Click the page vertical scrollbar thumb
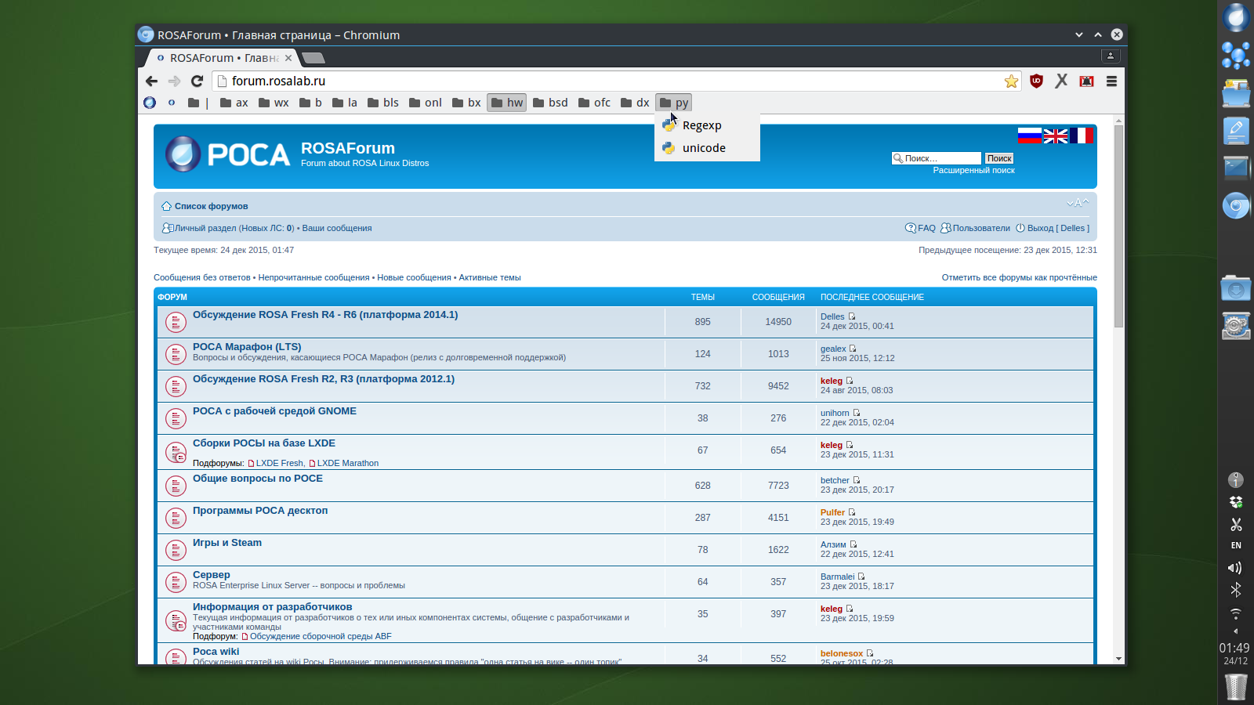The width and height of the screenshot is (1254, 705). click(x=1118, y=226)
